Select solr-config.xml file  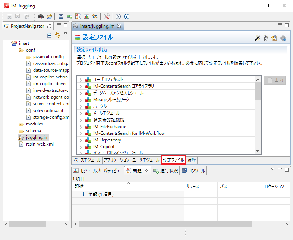(45, 110)
